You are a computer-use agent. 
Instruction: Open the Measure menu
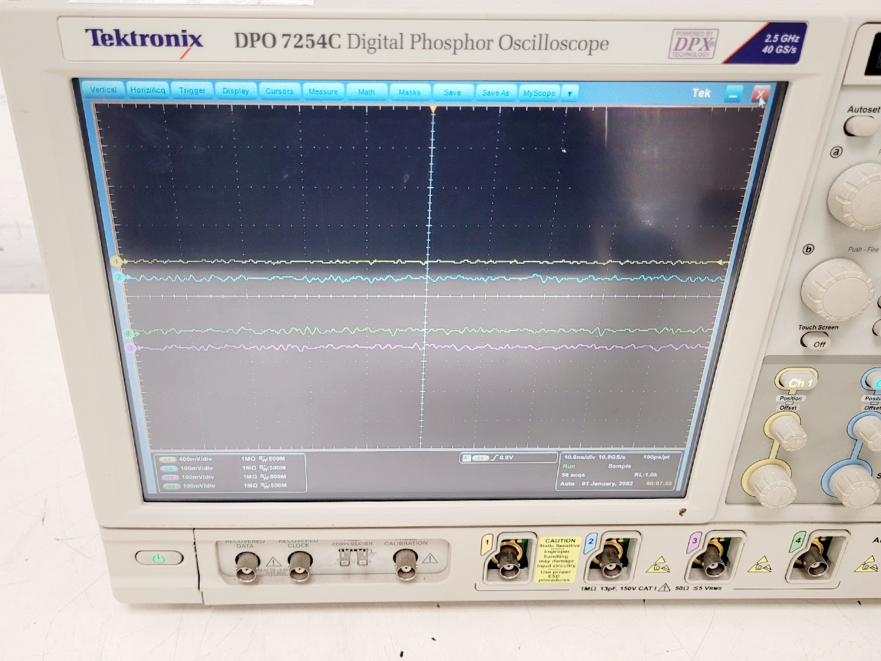[323, 92]
